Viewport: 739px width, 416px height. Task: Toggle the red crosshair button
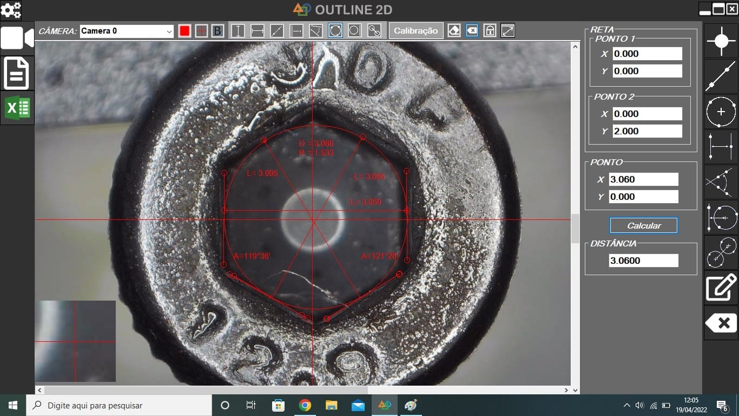click(201, 31)
